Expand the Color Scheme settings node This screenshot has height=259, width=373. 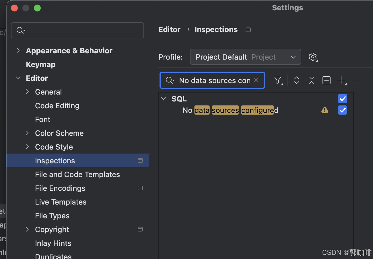click(x=28, y=133)
